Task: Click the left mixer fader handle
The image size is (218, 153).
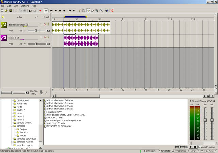Action: click(x=205, y=120)
